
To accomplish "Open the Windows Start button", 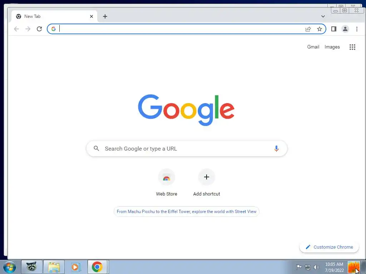I will coord(10,267).
